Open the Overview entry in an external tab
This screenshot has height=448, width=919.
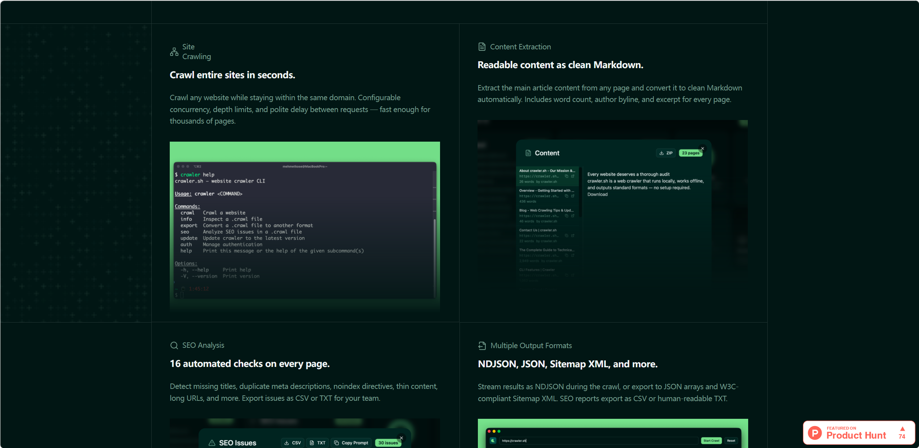[573, 196]
